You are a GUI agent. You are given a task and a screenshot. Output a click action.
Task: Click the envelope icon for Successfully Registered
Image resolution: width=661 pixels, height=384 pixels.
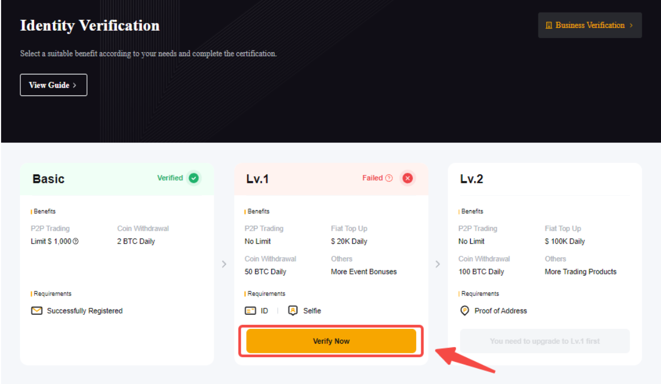[x=37, y=311]
